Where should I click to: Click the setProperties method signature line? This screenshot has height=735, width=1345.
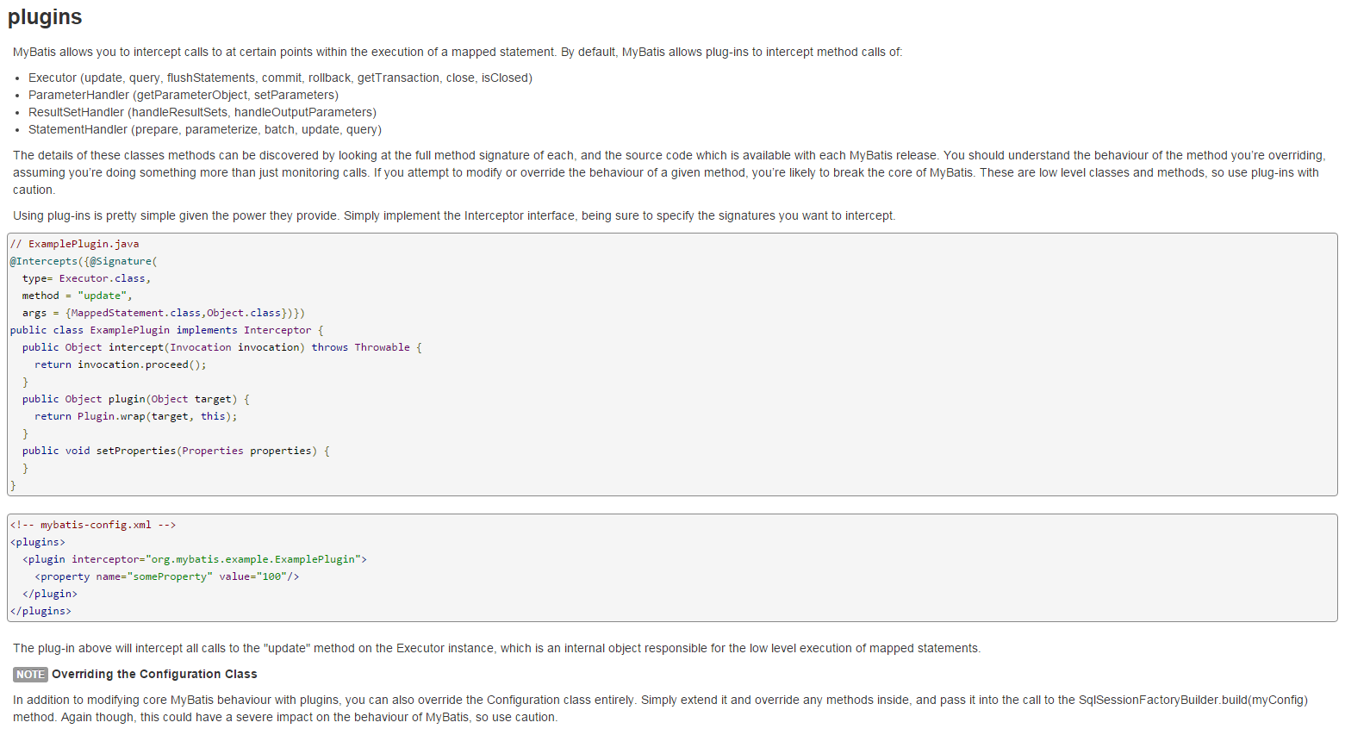tap(176, 452)
